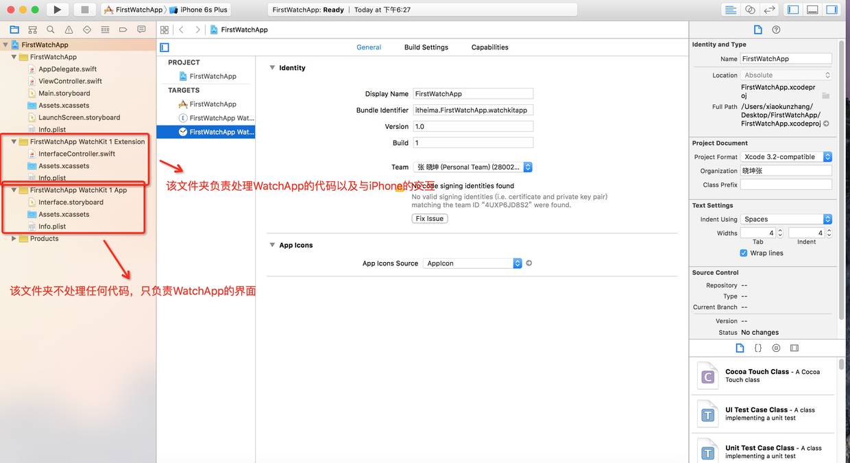Show the report navigator
The width and height of the screenshot is (850, 463).
point(141,29)
